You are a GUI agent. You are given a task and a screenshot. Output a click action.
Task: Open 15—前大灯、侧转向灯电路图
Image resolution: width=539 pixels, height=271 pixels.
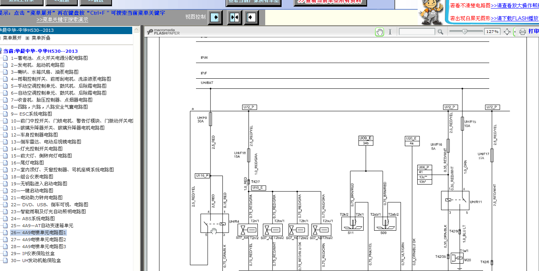click(41, 156)
